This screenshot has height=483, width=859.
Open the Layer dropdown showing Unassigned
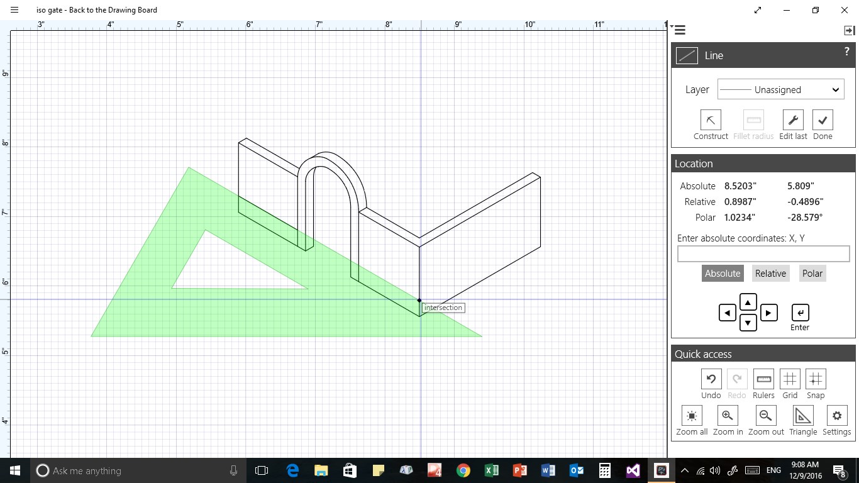pyautogui.click(x=780, y=89)
